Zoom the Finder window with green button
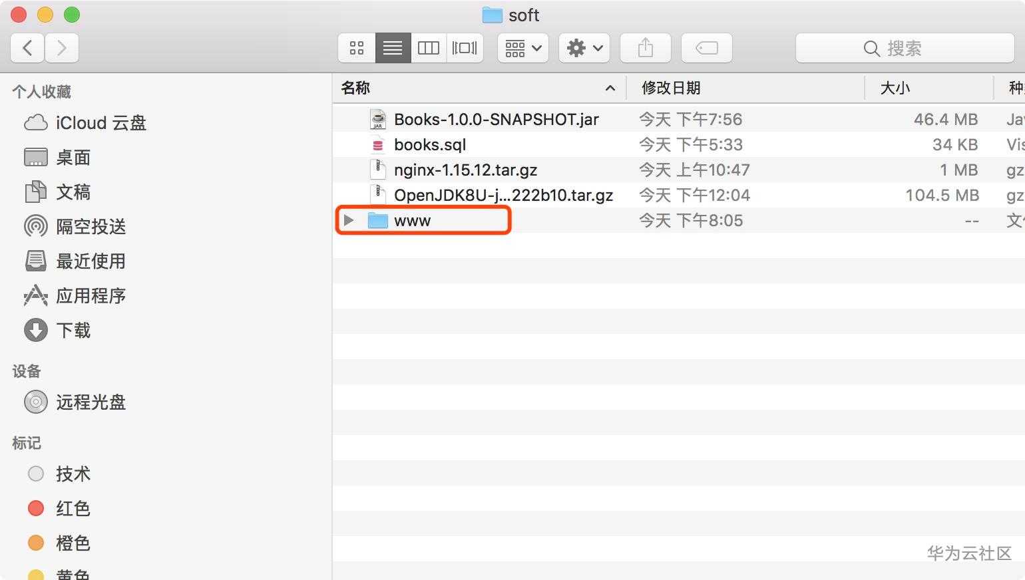This screenshot has width=1025, height=580. tap(72, 15)
